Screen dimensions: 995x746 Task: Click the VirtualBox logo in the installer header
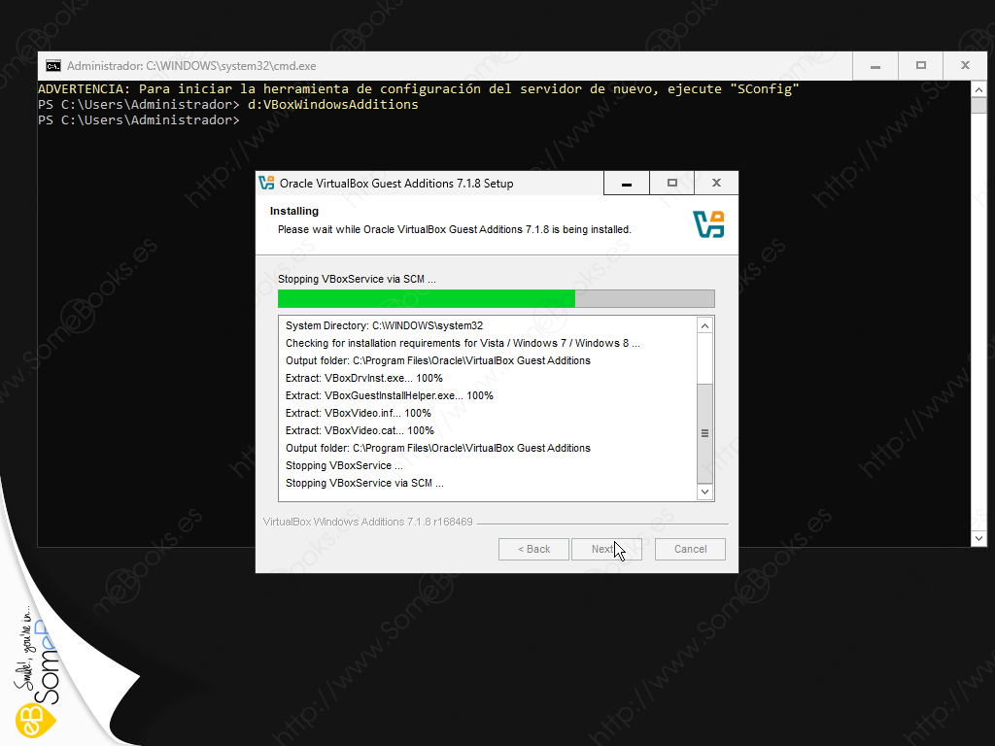[x=708, y=224]
